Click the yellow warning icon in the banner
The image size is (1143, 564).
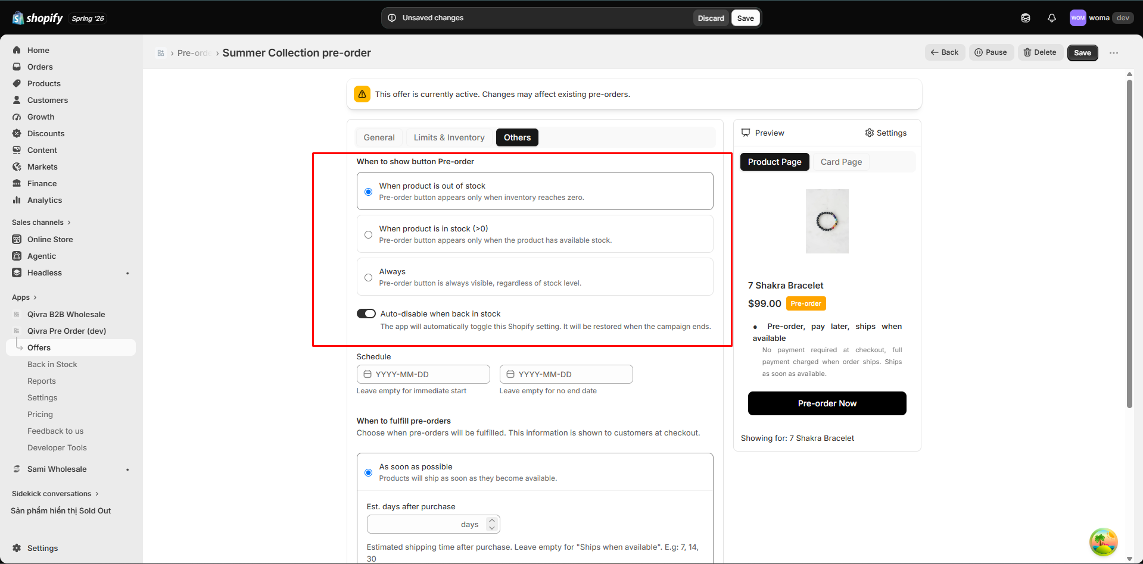(362, 94)
